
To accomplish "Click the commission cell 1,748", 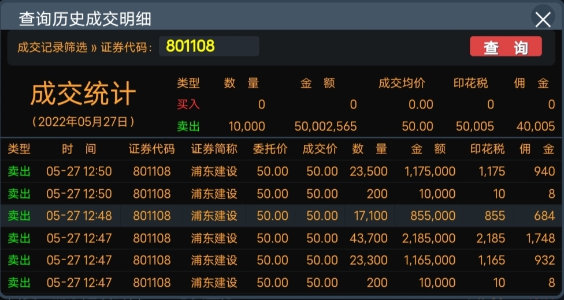I will click(x=540, y=238).
